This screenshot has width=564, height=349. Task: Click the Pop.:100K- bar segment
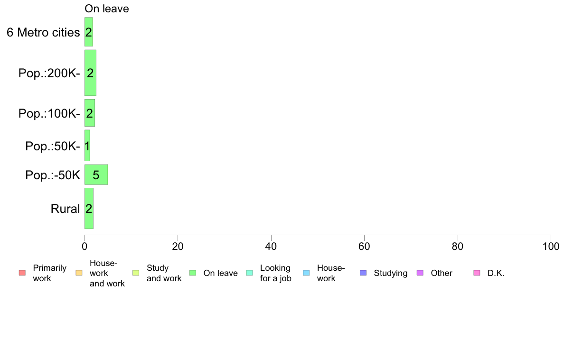point(90,113)
